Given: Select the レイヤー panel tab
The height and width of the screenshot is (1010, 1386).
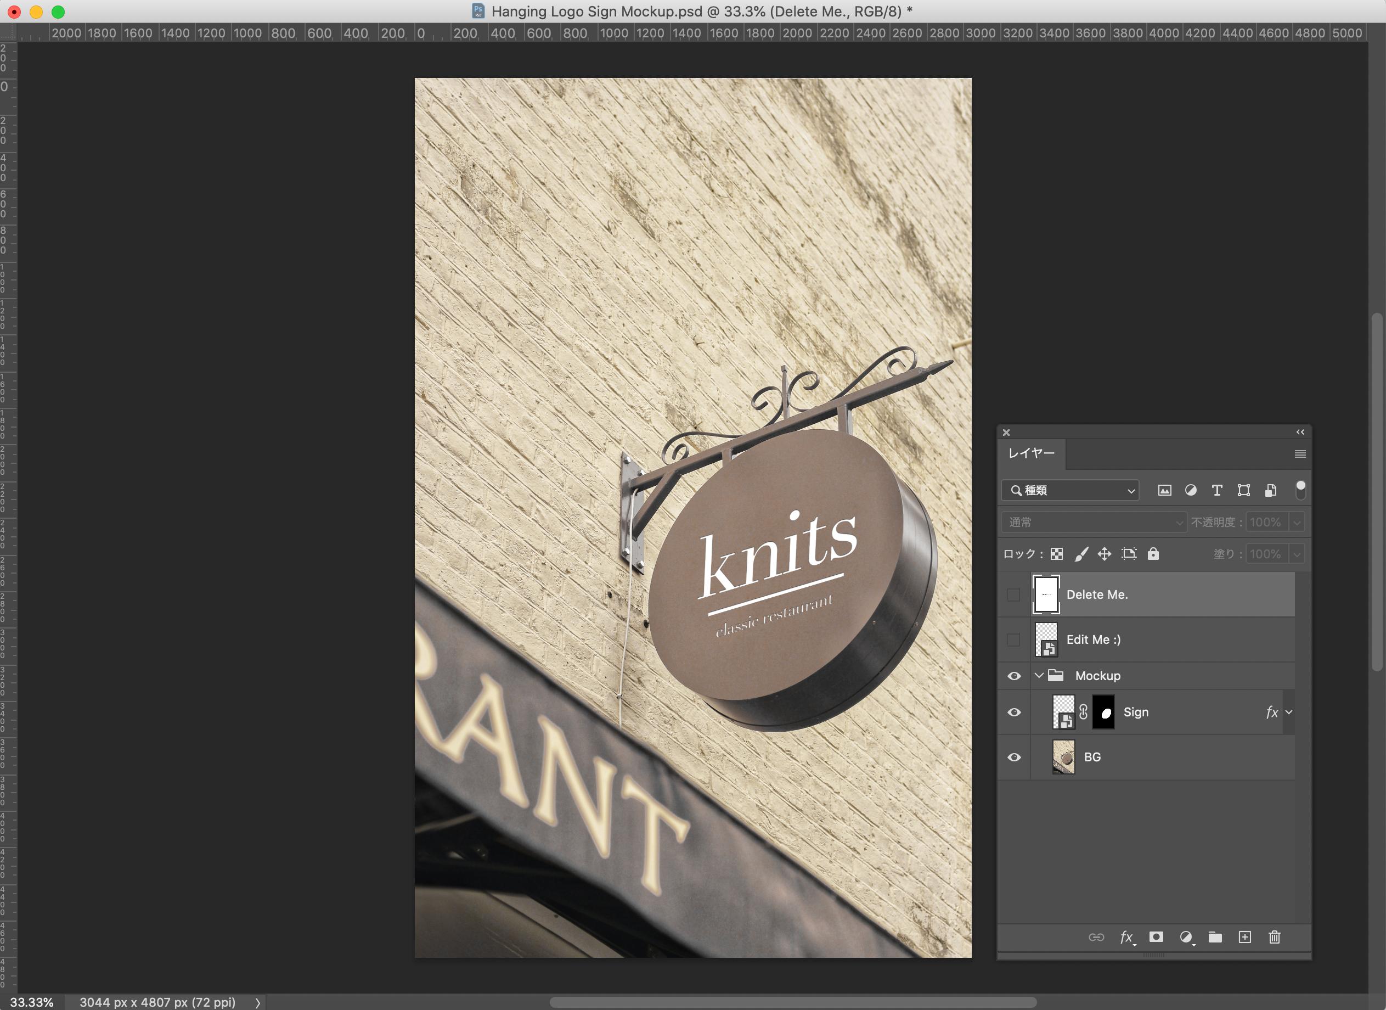Looking at the screenshot, I should [x=1032, y=453].
